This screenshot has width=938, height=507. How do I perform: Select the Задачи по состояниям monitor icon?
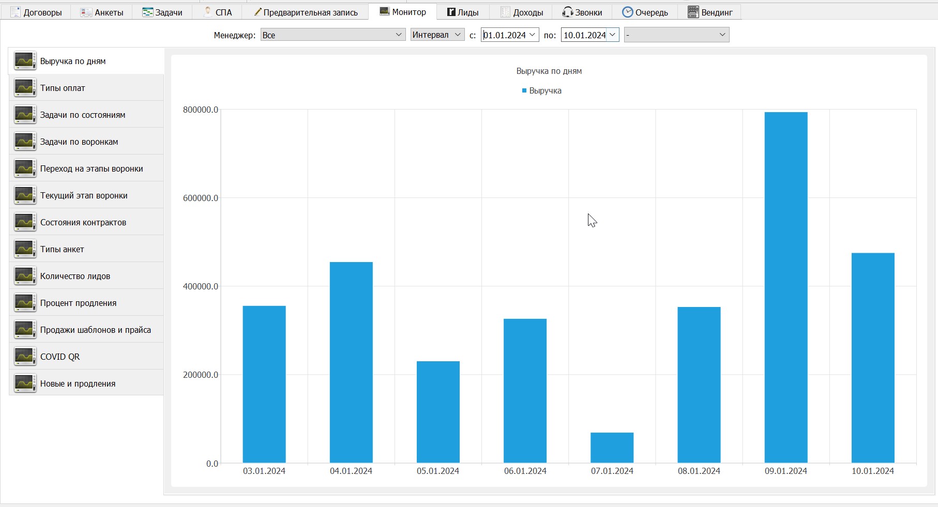tap(25, 115)
